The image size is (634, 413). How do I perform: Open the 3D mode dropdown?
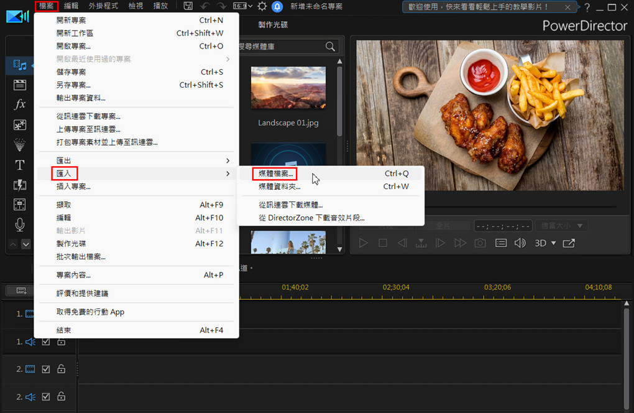(x=545, y=243)
